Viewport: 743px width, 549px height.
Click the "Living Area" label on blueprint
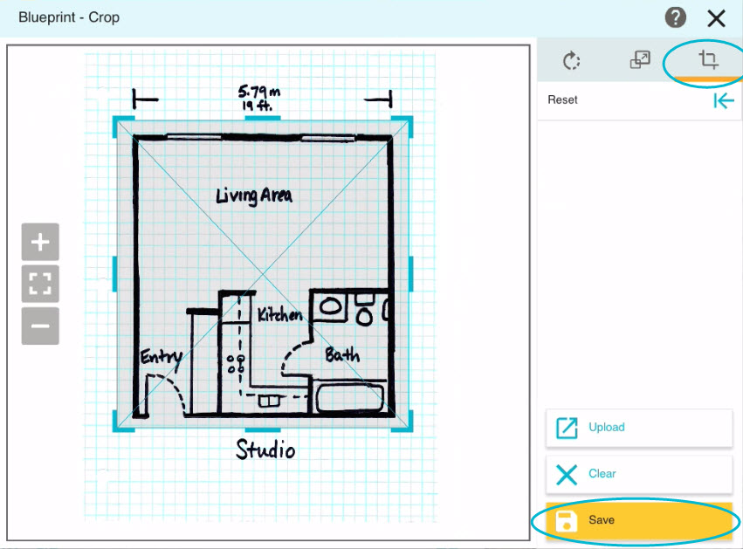click(x=254, y=196)
